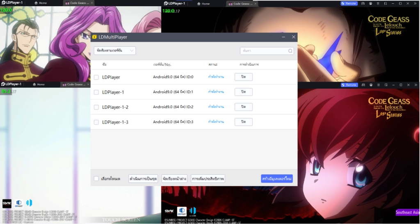The height and width of the screenshot is (224, 420).
Task: Close Code Geass tab in upper-right emulator
Action: tap(255, 4)
